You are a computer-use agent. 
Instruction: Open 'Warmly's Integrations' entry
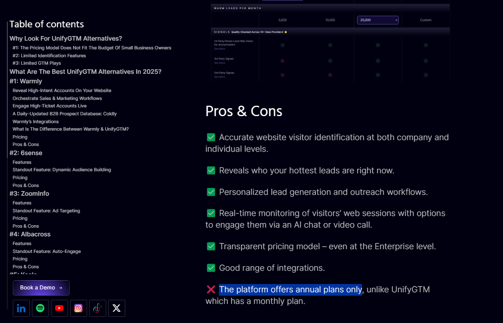point(36,121)
